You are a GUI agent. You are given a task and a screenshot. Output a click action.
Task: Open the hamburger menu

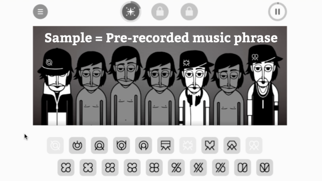tap(40, 12)
